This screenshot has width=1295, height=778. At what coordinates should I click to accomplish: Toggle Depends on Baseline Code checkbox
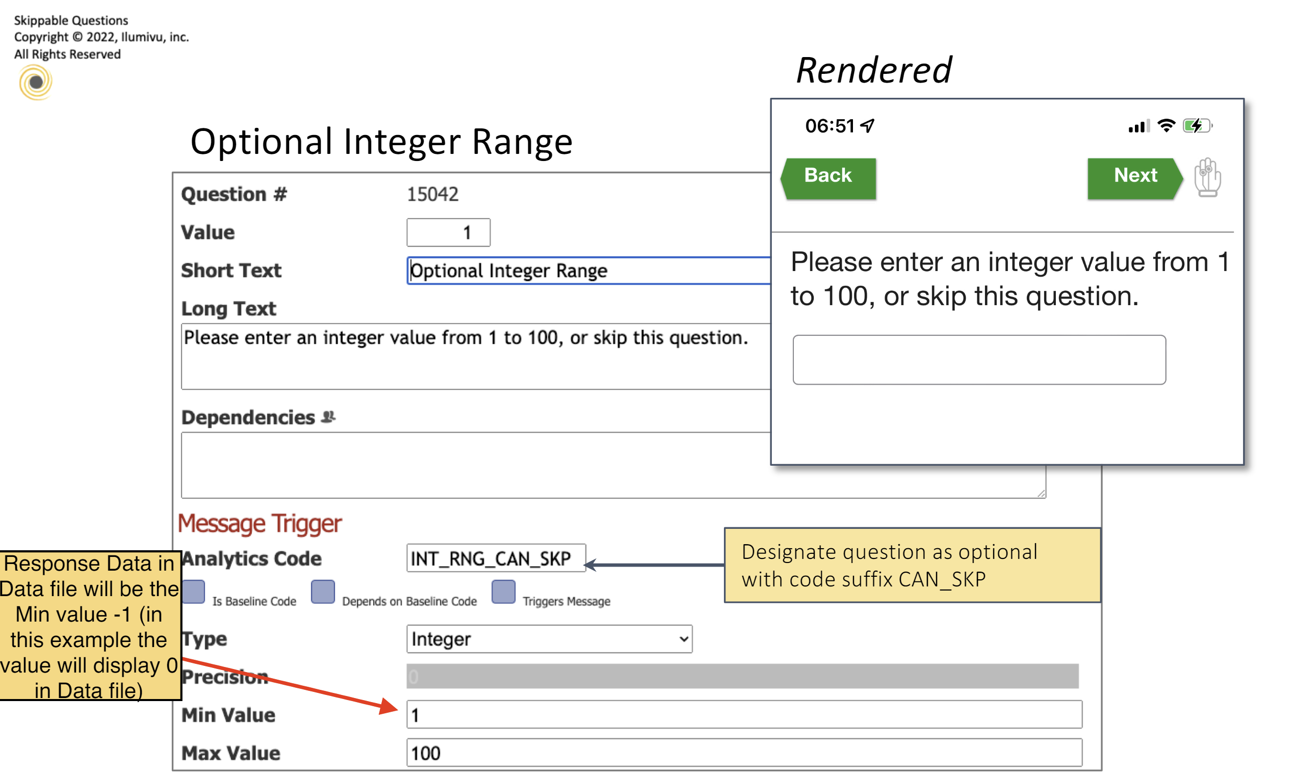point(323,592)
